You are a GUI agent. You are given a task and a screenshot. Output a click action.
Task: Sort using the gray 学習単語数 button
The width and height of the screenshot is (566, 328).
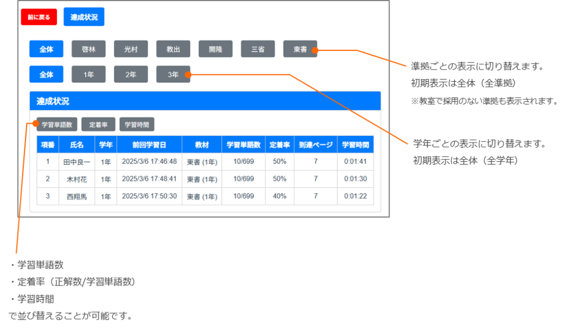click(x=57, y=124)
